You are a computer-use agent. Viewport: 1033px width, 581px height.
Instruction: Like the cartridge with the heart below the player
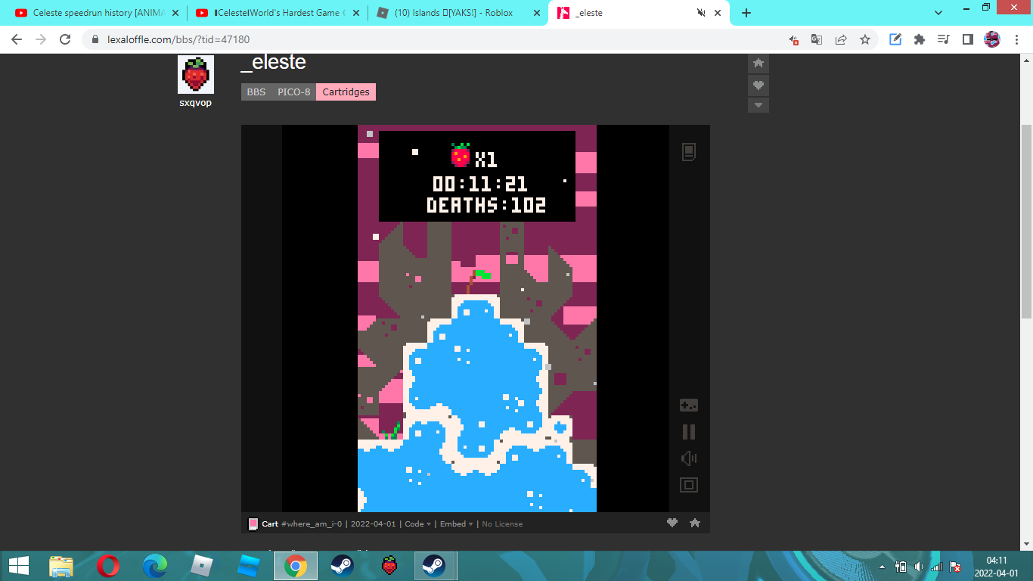pos(672,523)
